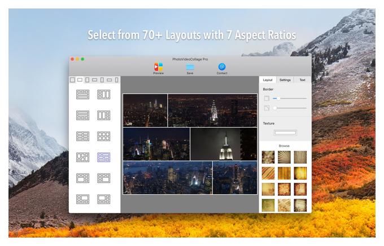Pick layout with two wide rows above three cells
The image size is (384, 246).
coord(83,115)
